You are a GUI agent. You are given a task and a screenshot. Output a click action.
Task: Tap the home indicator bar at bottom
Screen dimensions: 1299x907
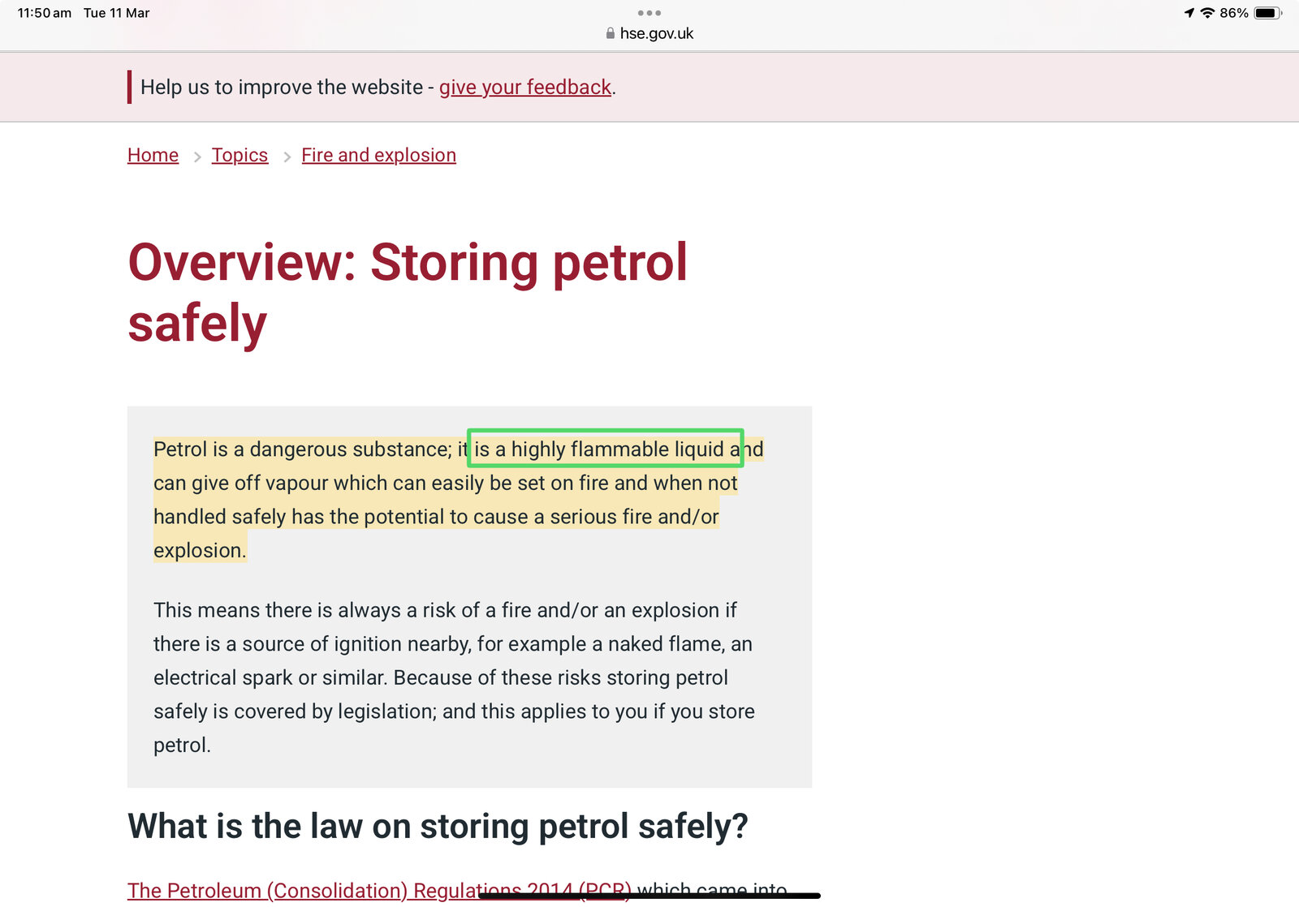(x=649, y=896)
